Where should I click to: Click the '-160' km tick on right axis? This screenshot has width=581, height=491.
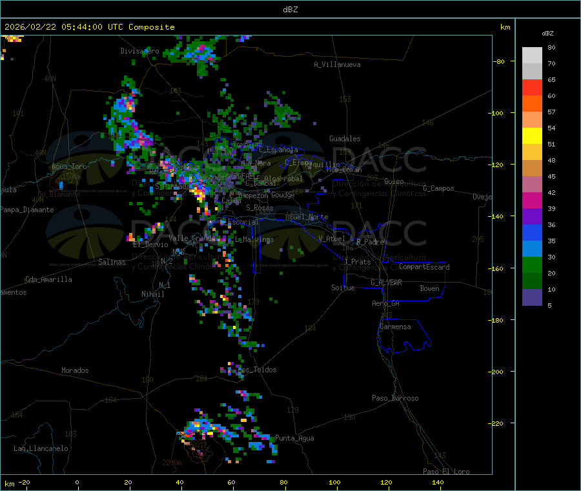(496, 268)
